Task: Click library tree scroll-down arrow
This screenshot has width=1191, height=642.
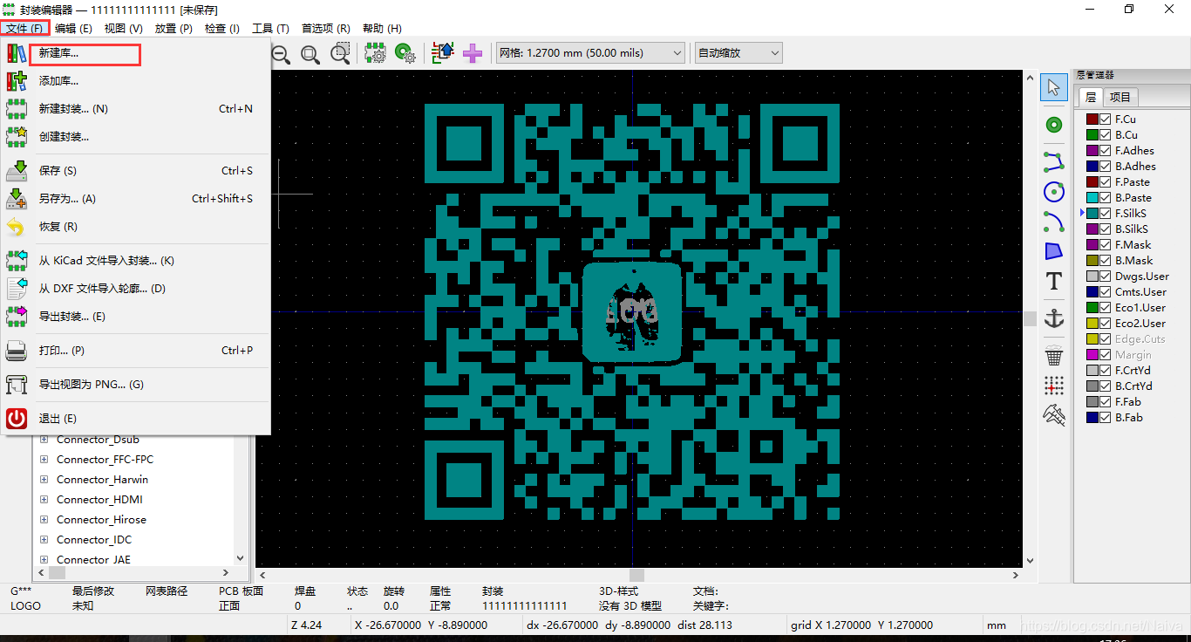Action: (242, 558)
